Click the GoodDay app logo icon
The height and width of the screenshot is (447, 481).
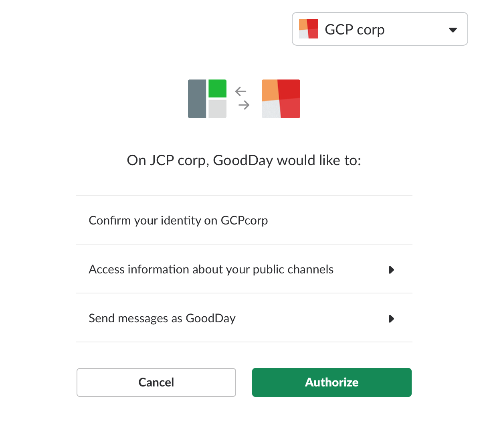pyautogui.click(x=207, y=99)
